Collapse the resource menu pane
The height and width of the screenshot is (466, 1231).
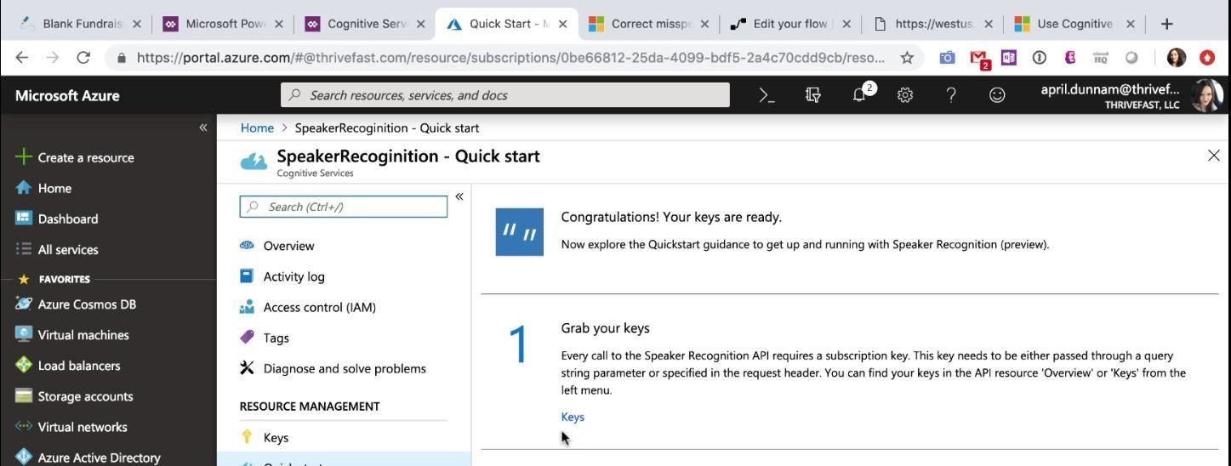point(459,196)
